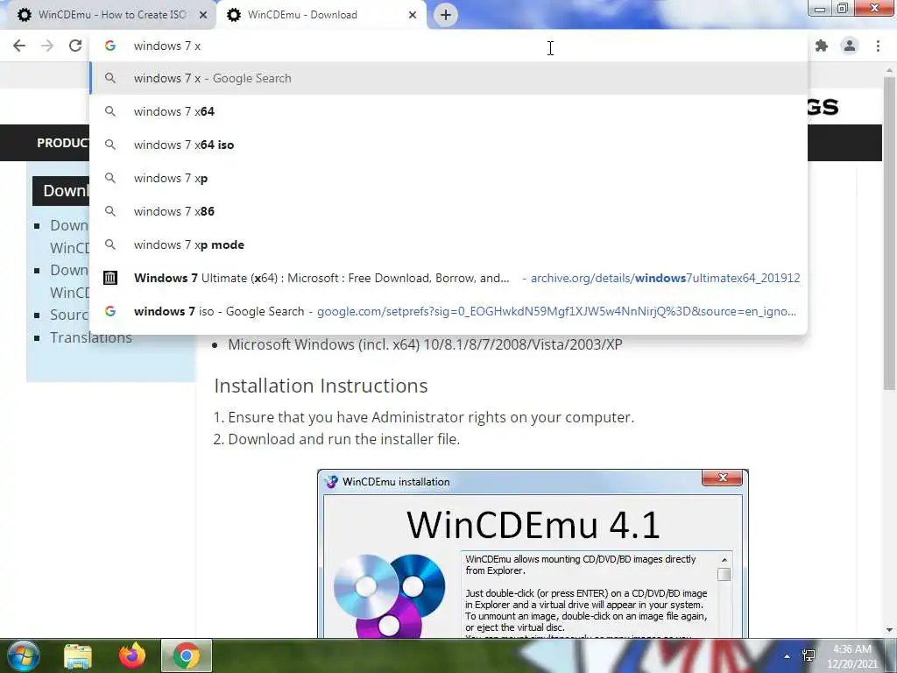Open the archive.org Windows 7 Ultimate suggestion
This screenshot has width=897, height=673.
pyautogui.click(x=448, y=278)
